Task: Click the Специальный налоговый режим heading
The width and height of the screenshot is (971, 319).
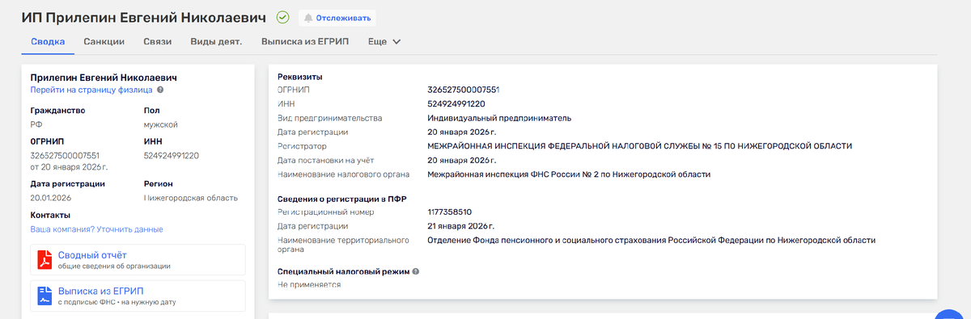Action: click(x=343, y=271)
